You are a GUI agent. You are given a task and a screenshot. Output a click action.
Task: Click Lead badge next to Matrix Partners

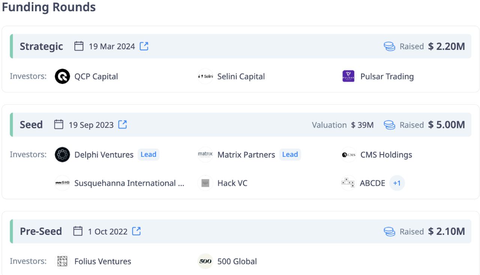pos(290,155)
